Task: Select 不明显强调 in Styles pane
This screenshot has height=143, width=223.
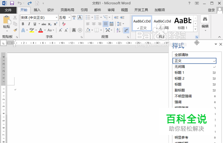Action: point(195,96)
